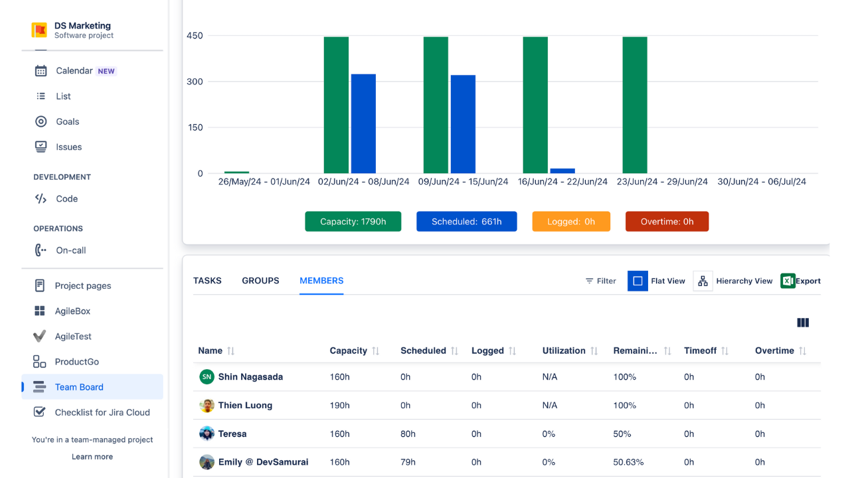Open the Learn more link
Screen dimensions: 850x478
(x=92, y=457)
